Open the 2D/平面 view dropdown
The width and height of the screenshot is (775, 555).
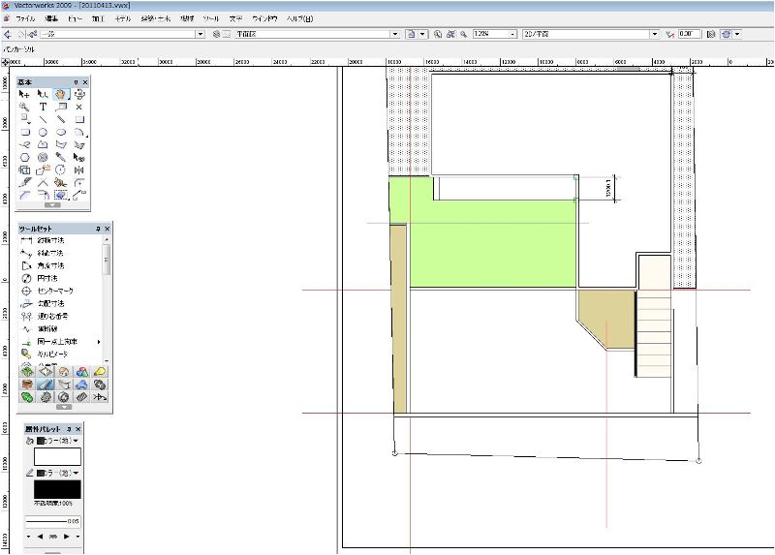tap(655, 34)
